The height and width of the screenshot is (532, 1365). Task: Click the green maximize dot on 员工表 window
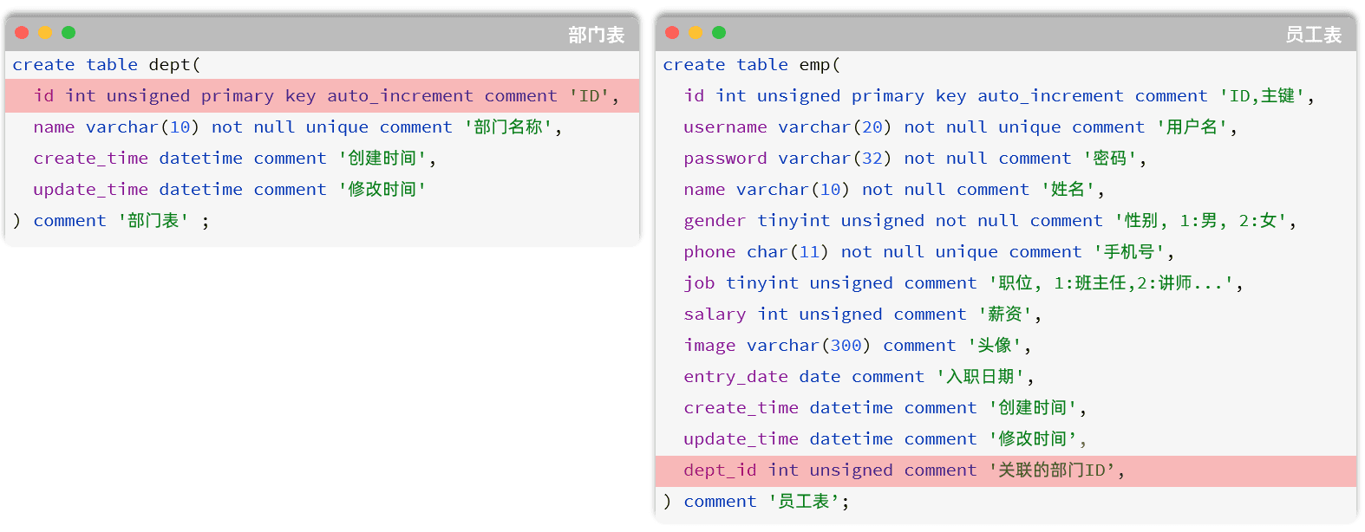[x=719, y=33]
